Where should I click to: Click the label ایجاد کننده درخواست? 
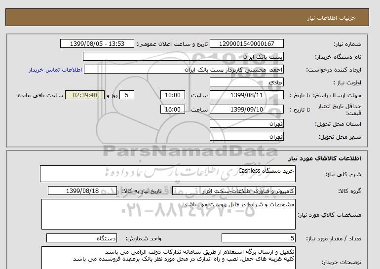334,70
